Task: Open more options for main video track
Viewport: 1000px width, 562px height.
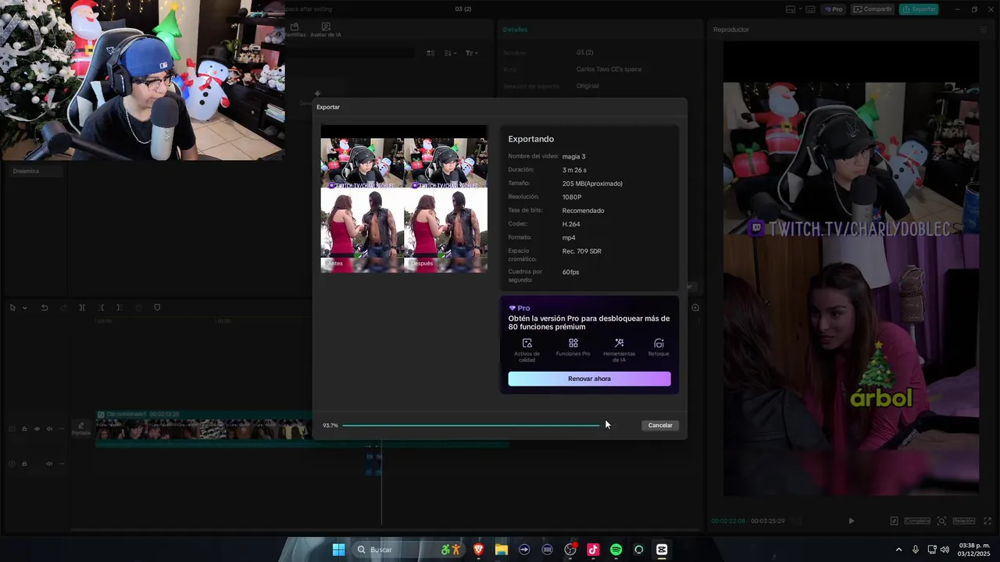Action: click(62, 429)
